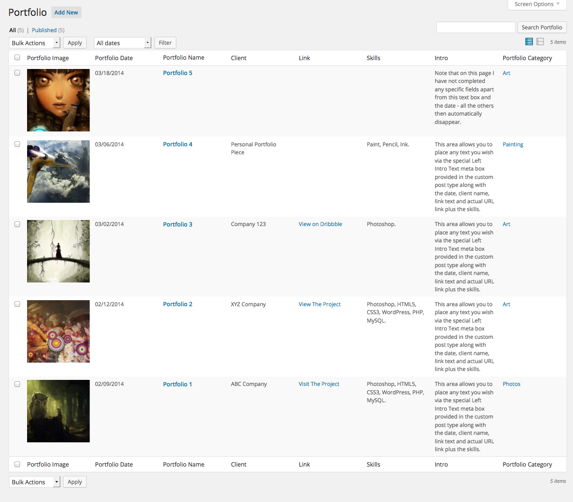Open the Portfolio 3 title link
Image resolution: width=573 pixels, height=502 pixels.
(x=178, y=225)
